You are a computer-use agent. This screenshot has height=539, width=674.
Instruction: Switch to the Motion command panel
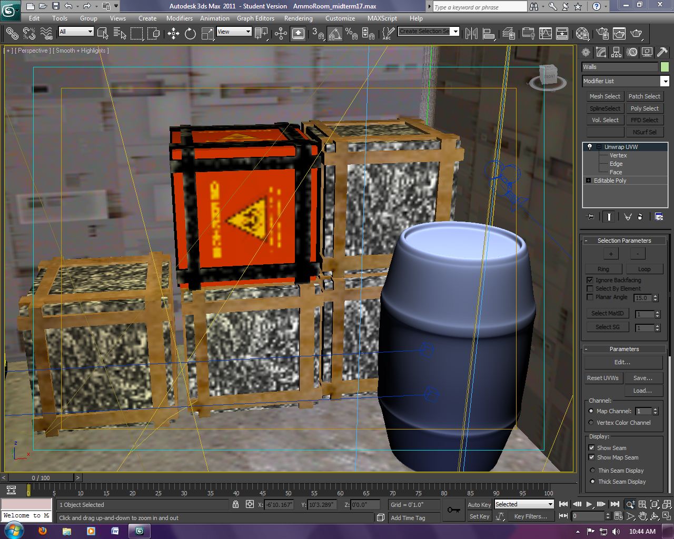click(x=632, y=52)
